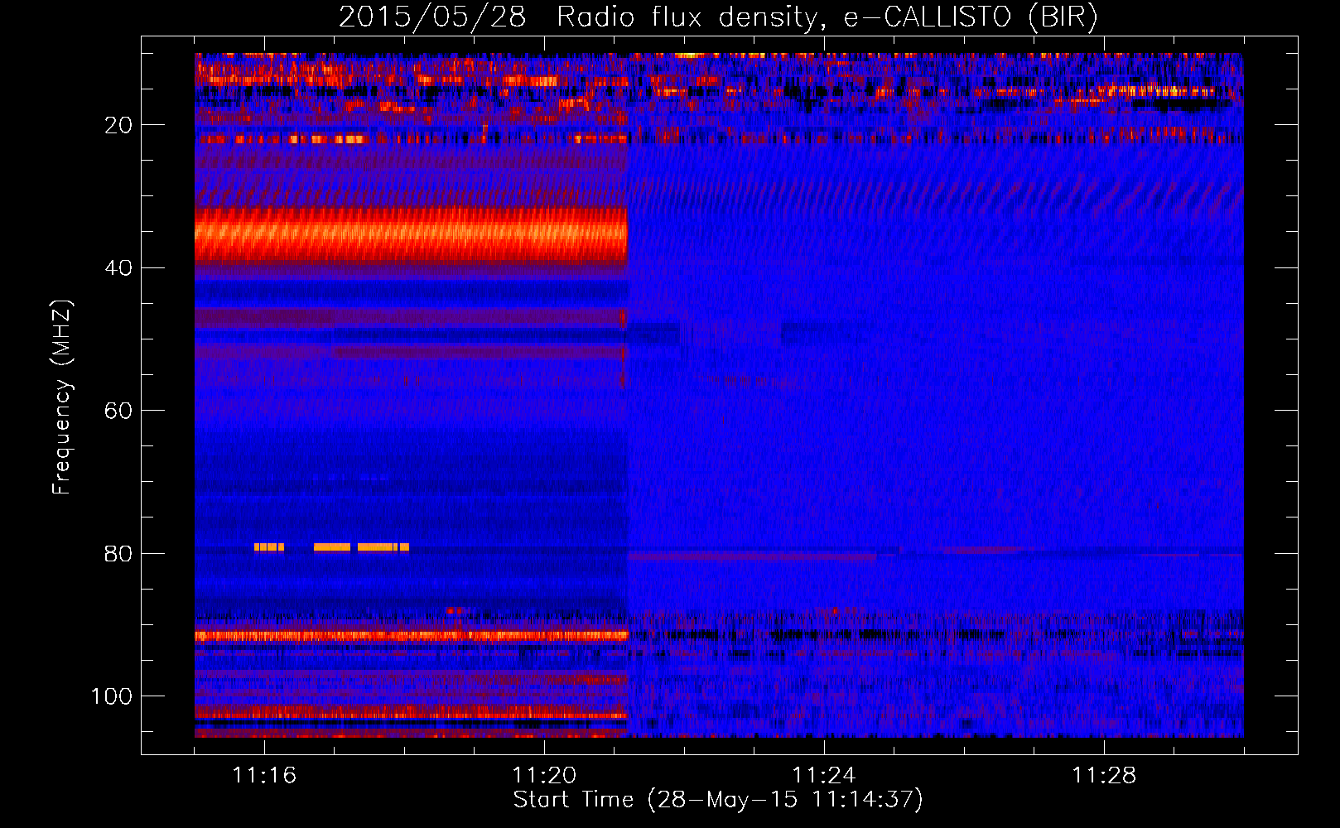Image resolution: width=1340 pixels, height=828 pixels.
Task: Click the red-yellow band near 91 MHz
Action: point(410,636)
